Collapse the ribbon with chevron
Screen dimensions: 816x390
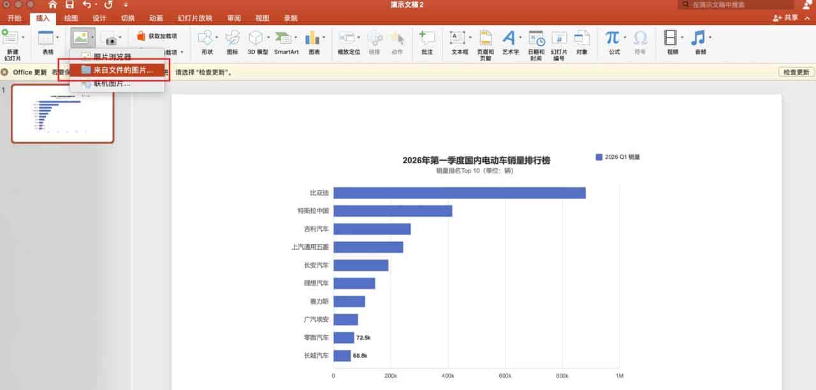[808, 18]
